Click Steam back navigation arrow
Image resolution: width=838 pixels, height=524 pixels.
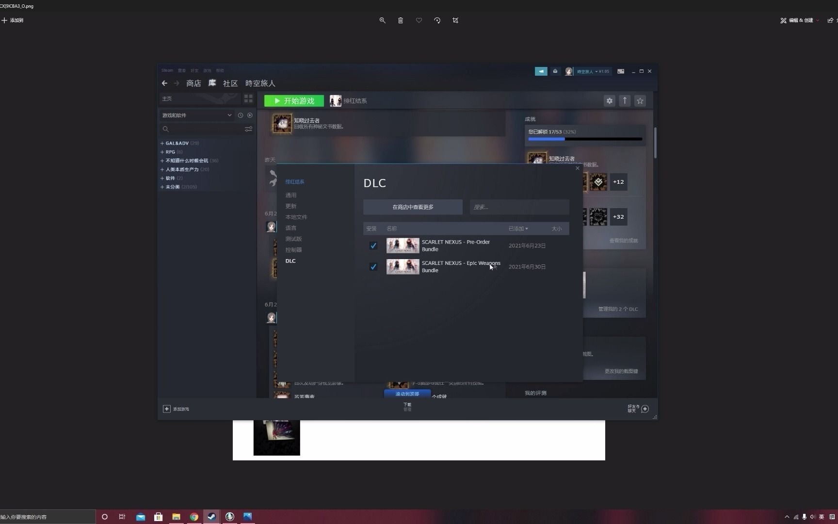point(164,83)
